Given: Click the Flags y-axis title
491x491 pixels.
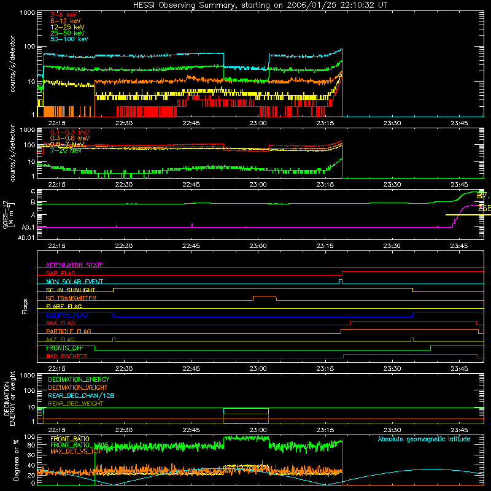Looking at the screenshot, I should pyautogui.click(x=25, y=306).
